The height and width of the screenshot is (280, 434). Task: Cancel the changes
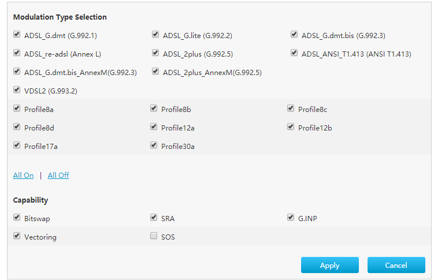pos(396,265)
